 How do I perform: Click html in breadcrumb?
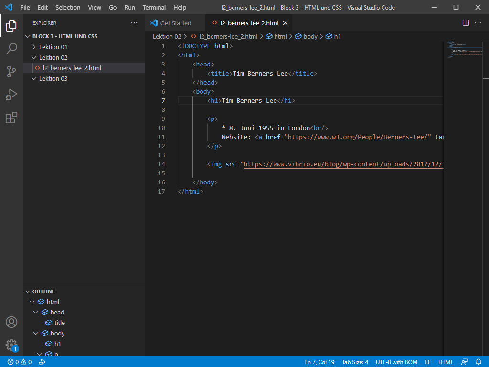[x=280, y=36]
